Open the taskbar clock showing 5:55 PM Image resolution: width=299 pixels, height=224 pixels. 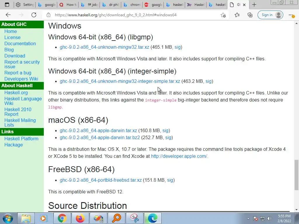coord(284,218)
